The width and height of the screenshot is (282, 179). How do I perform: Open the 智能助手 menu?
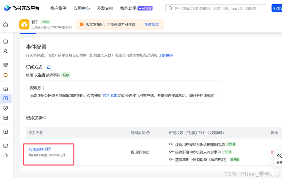coord(128,8)
